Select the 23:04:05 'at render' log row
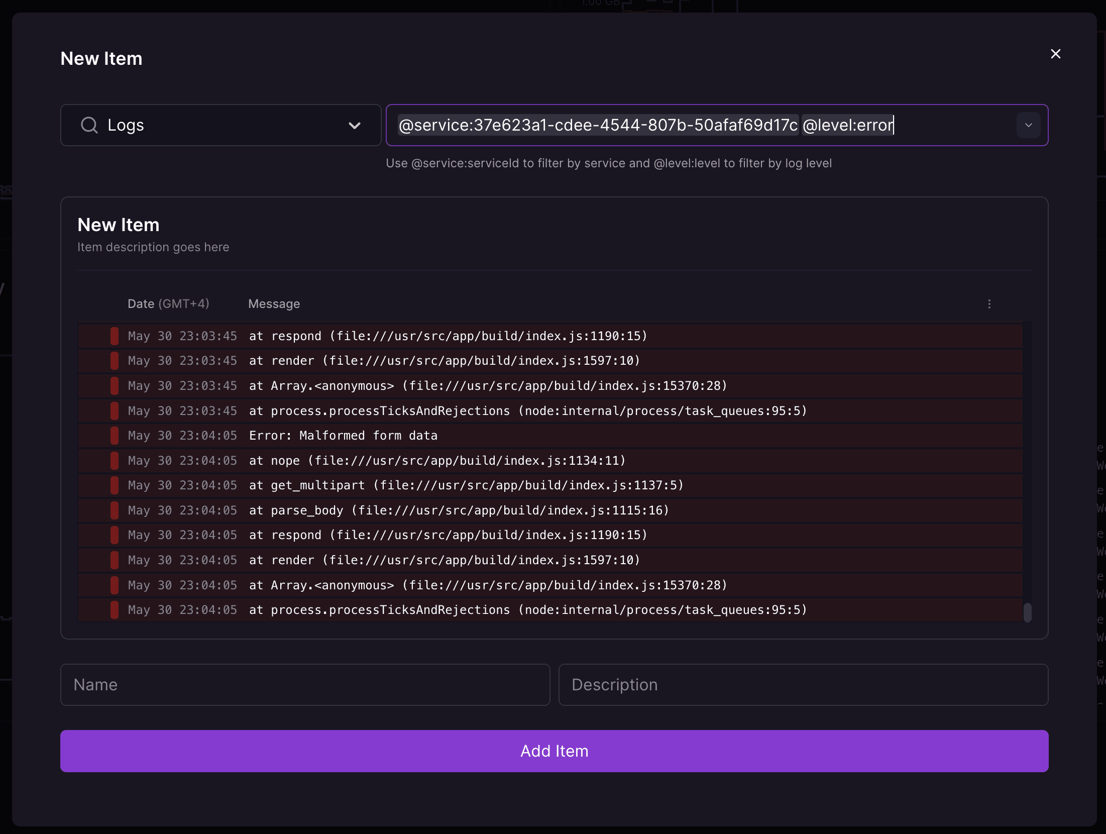The image size is (1106, 834). tap(550, 560)
